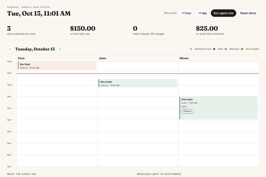Screen dimensions: 266x177
Task: Click the Demo clock label
Action: (170, 13)
